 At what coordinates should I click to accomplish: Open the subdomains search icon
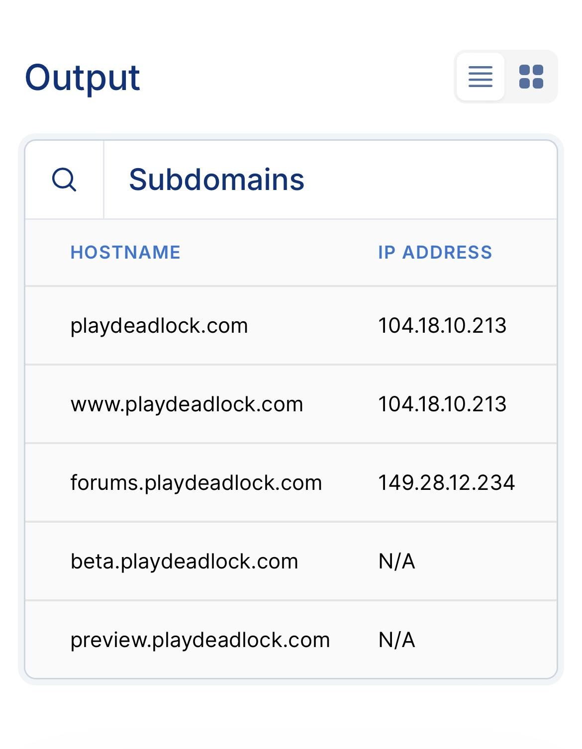pos(64,180)
